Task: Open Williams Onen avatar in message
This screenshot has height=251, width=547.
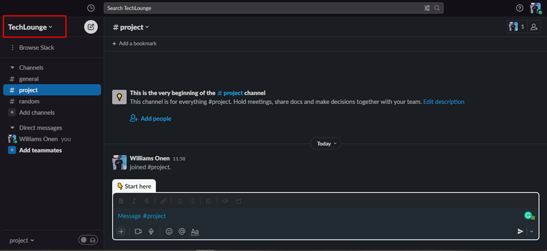Action: point(119,162)
